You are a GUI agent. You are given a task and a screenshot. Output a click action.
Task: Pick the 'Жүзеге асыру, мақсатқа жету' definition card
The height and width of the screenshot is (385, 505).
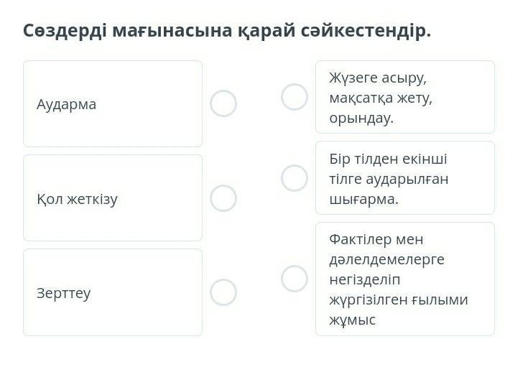[x=404, y=97]
